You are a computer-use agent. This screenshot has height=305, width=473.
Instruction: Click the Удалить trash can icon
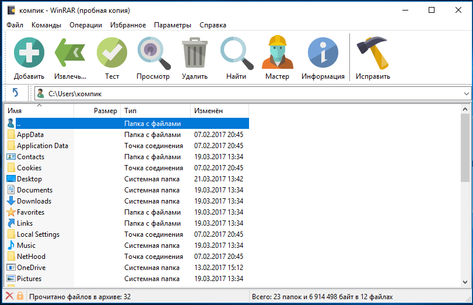click(x=195, y=52)
